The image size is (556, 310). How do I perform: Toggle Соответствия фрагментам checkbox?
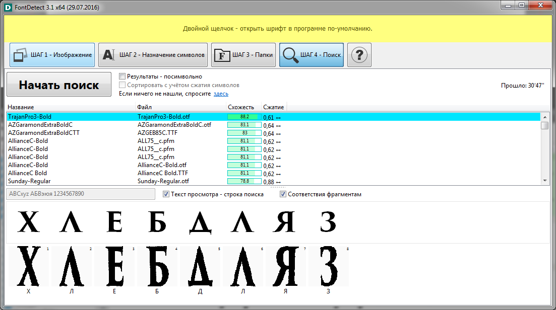283,194
